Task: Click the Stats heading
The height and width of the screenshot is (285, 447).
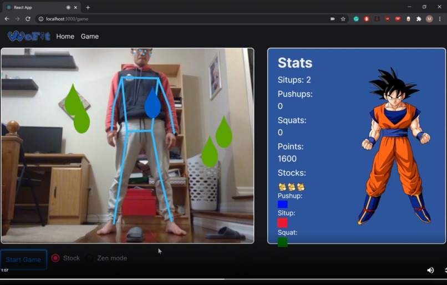Action: coord(295,63)
